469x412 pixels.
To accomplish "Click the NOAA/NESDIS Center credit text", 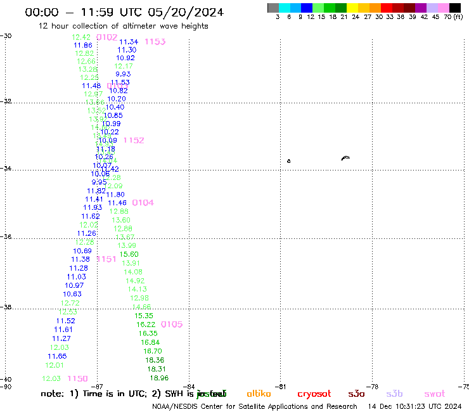I will (255, 407).
